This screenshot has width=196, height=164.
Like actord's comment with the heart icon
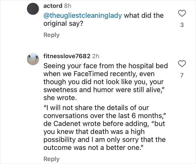pyautogui.click(x=182, y=13)
